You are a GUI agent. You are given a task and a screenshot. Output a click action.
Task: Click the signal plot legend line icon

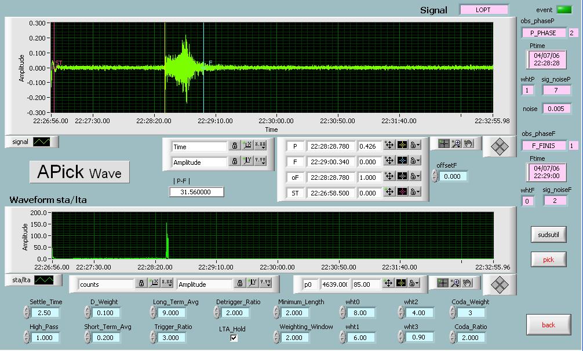(x=42, y=142)
